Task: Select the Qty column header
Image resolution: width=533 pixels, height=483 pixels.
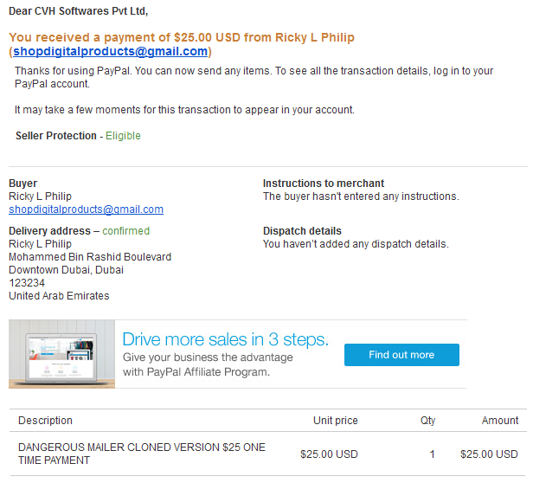Action: [x=427, y=421]
